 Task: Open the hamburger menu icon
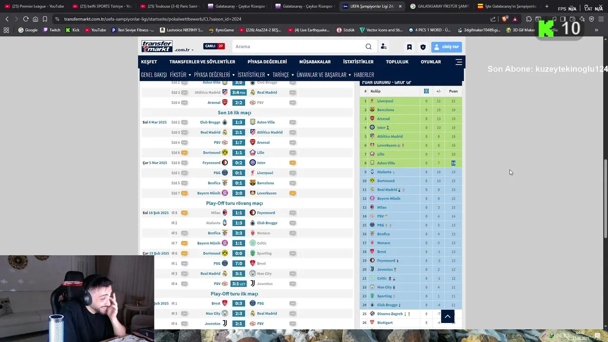pos(458,62)
